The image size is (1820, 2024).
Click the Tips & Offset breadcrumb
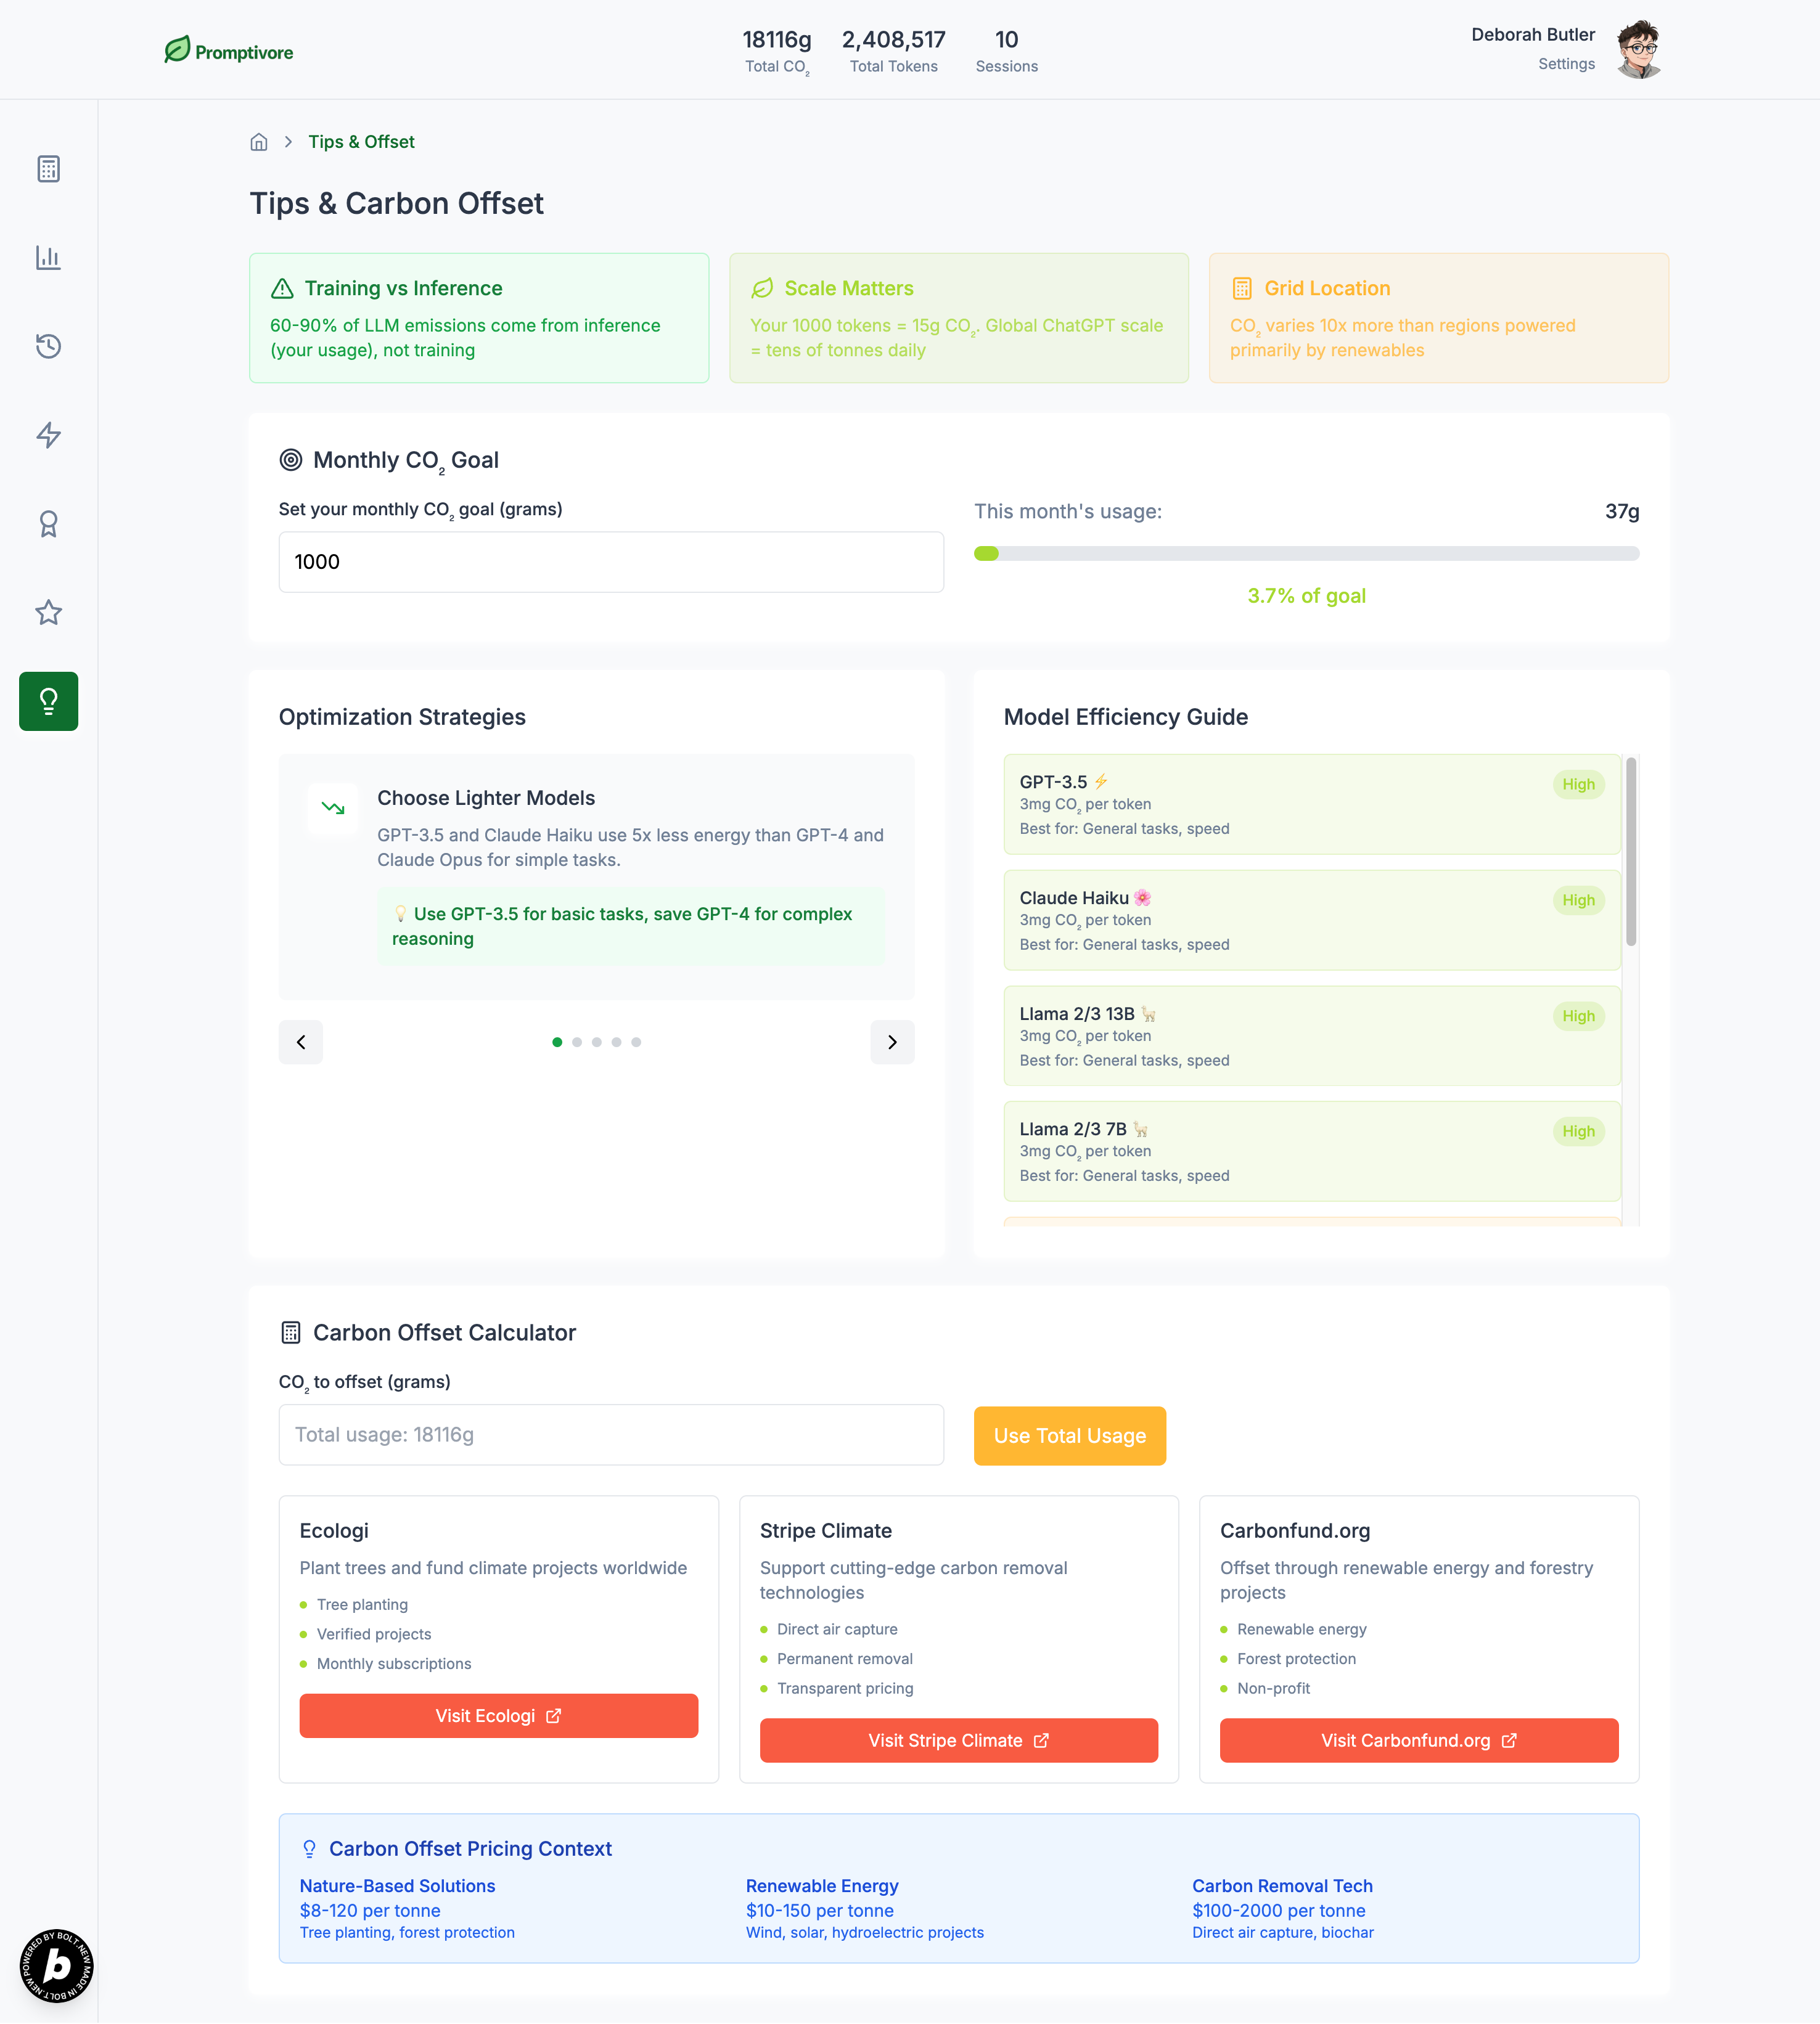(x=361, y=142)
